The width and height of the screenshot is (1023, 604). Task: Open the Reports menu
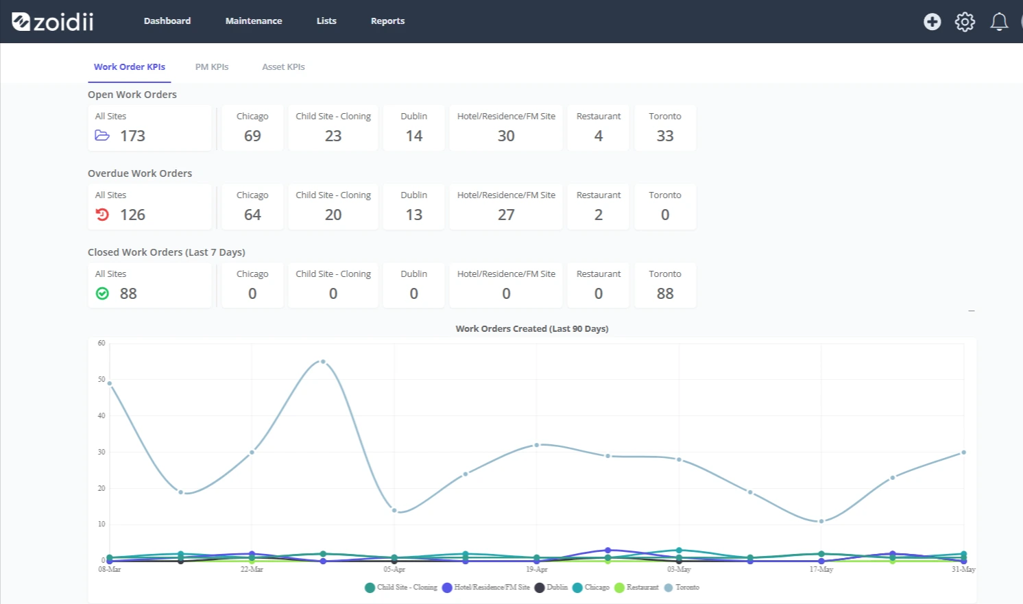(387, 21)
